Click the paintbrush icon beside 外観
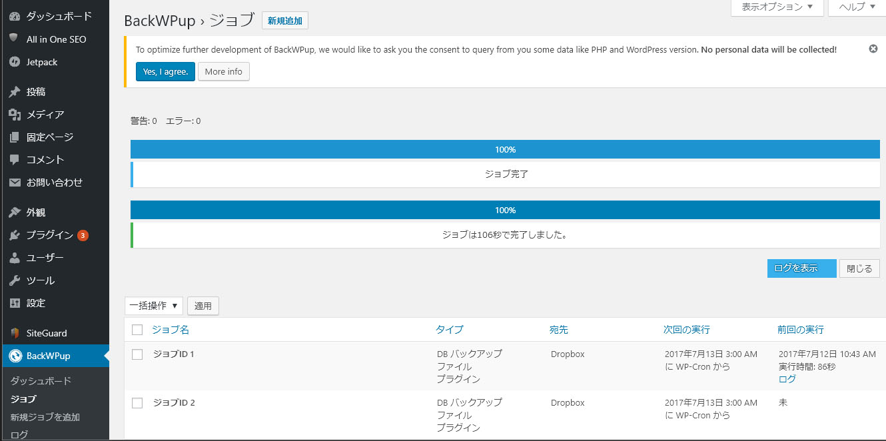Image resolution: width=886 pixels, height=441 pixels. click(x=14, y=213)
